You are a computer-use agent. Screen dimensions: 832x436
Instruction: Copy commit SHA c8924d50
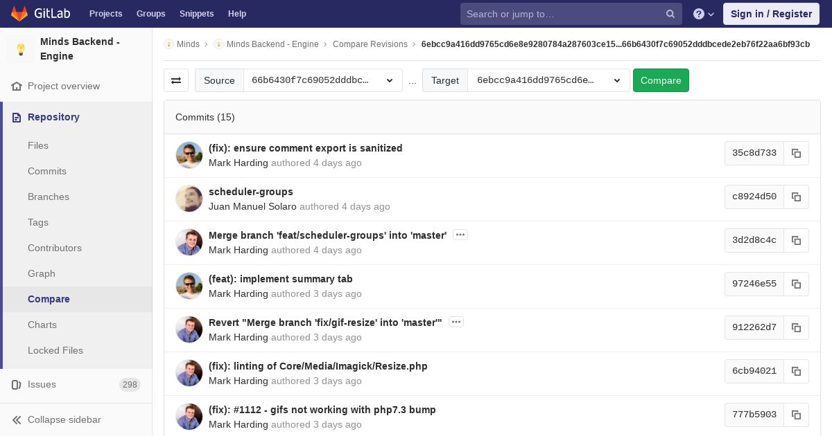(x=796, y=197)
